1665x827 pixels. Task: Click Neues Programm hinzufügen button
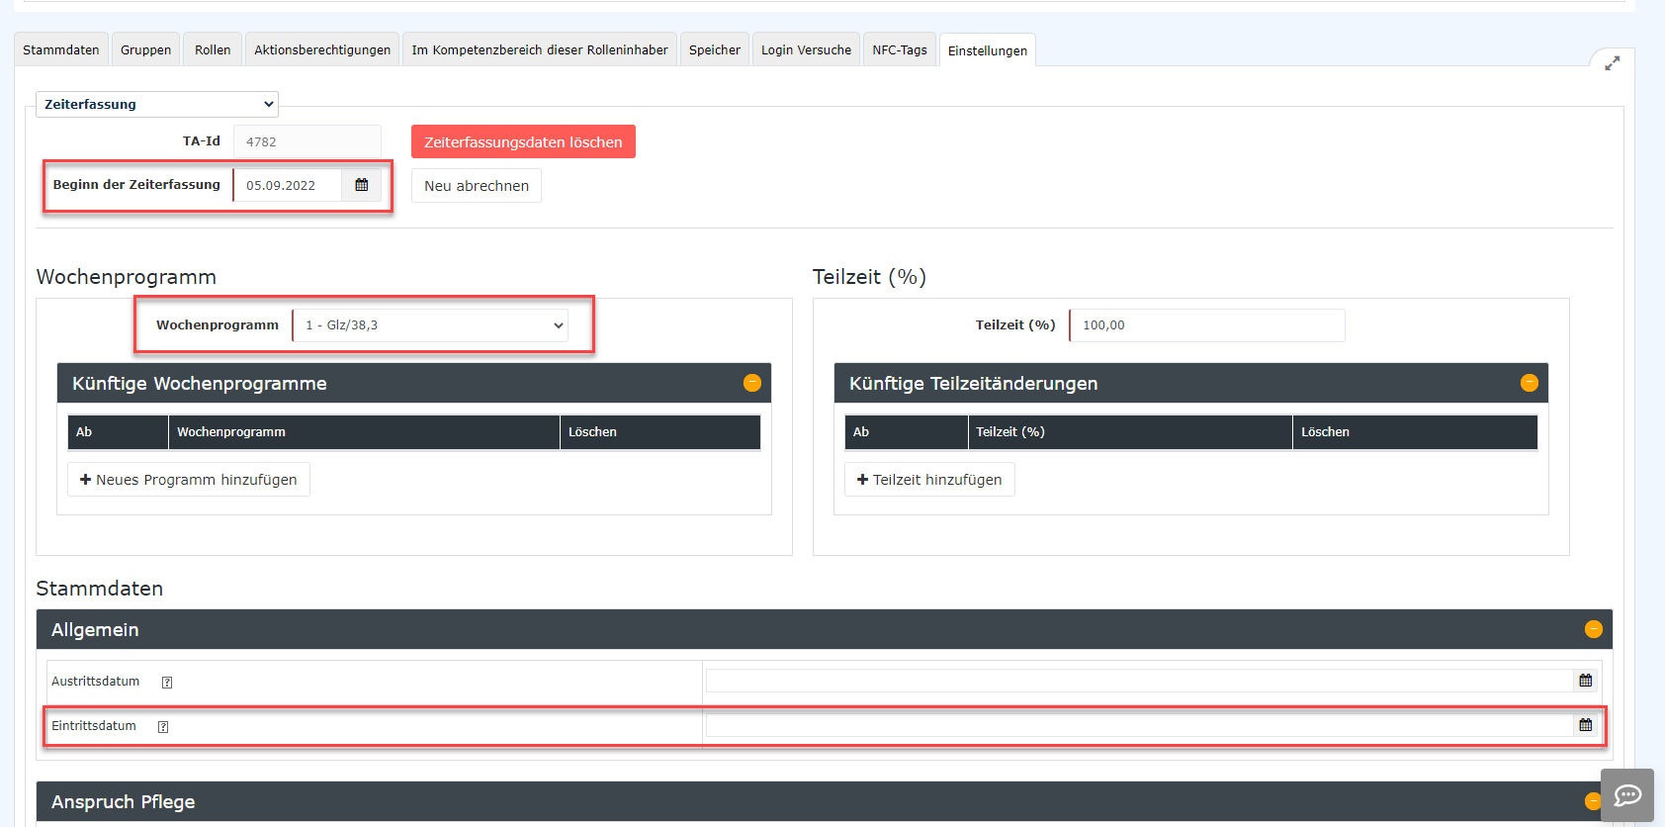(189, 480)
